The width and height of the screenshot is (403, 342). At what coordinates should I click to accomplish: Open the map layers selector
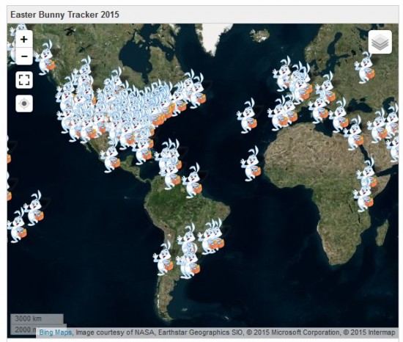[x=380, y=42]
